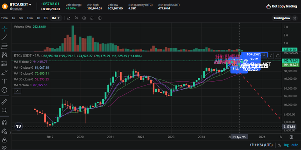Screen dimensions: 301x150
Task: Toggle lock all drawing tools
Action: click(x=4, y=140)
